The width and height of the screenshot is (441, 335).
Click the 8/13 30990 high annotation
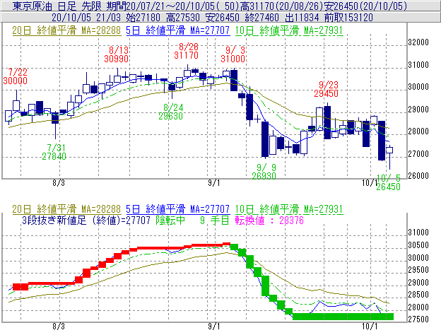(117, 54)
